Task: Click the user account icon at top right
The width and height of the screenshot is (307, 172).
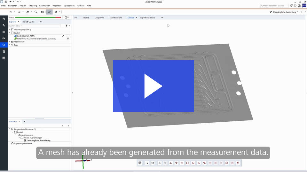Action: point(299,6)
